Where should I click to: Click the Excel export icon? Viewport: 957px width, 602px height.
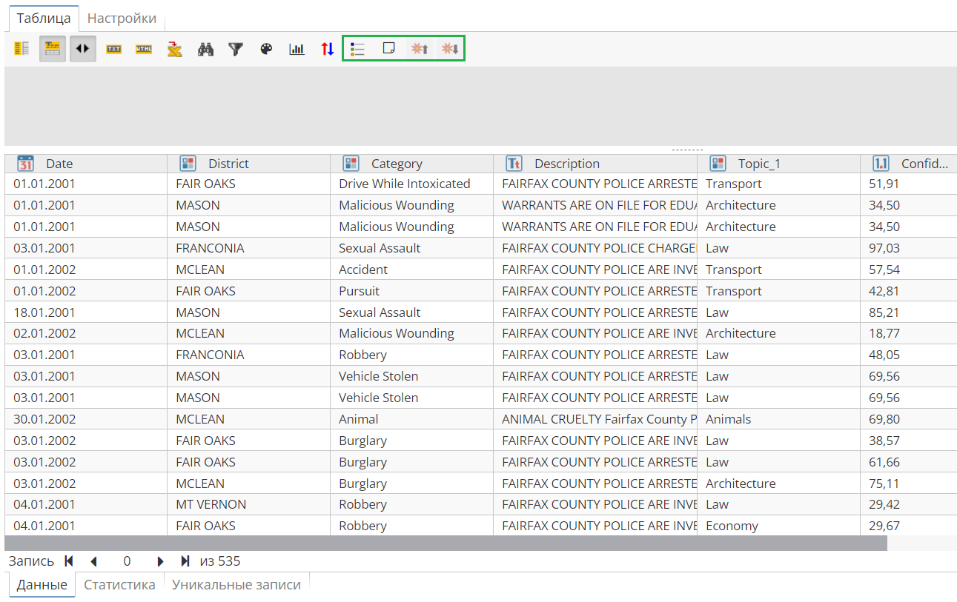click(175, 49)
